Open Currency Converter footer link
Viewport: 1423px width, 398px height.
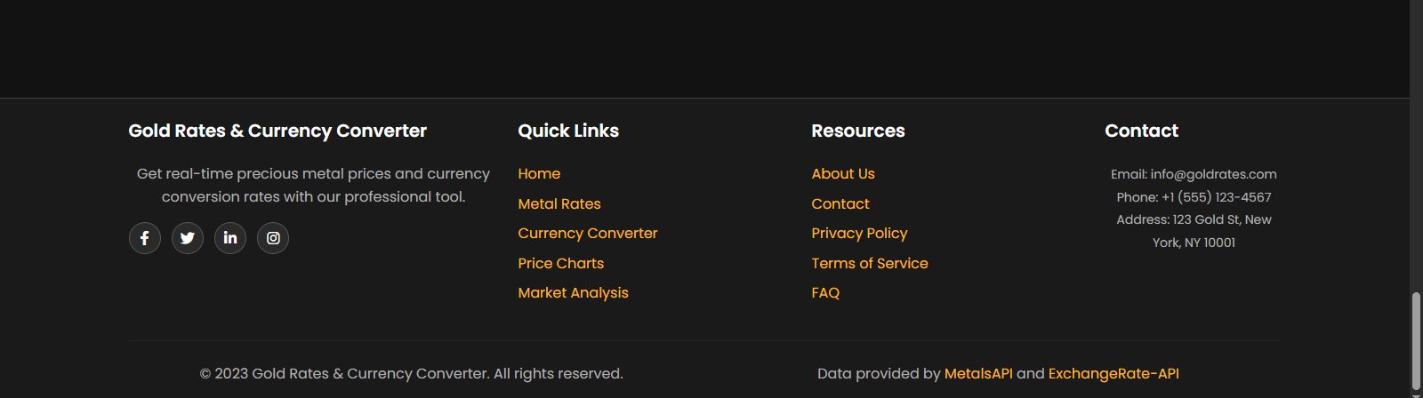(588, 234)
